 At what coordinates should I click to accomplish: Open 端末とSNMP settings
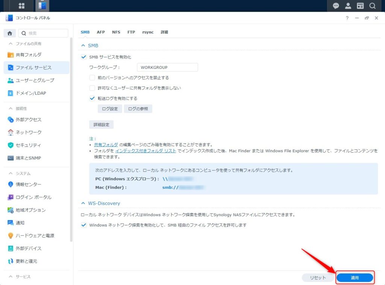click(36, 158)
